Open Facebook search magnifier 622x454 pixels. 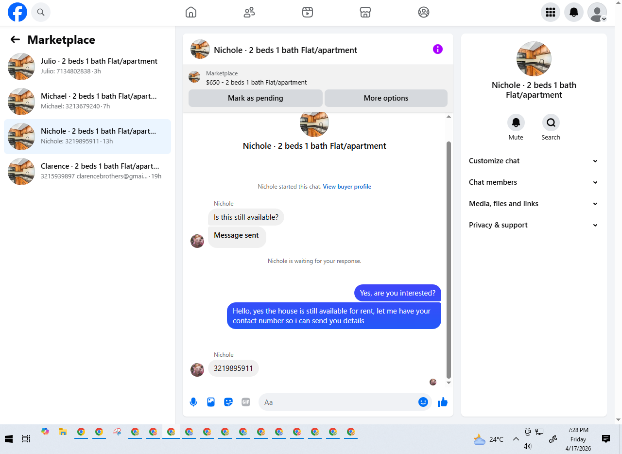pos(41,12)
